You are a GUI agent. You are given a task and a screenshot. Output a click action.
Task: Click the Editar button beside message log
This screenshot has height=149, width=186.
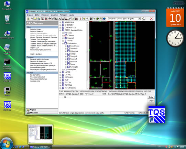151,97
